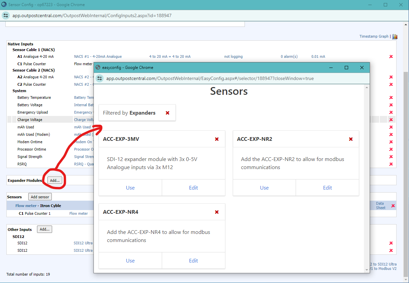Edit the ACC-EXP-3MV expander
The image size is (409, 283).
pyautogui.click(x=193, y=188)
